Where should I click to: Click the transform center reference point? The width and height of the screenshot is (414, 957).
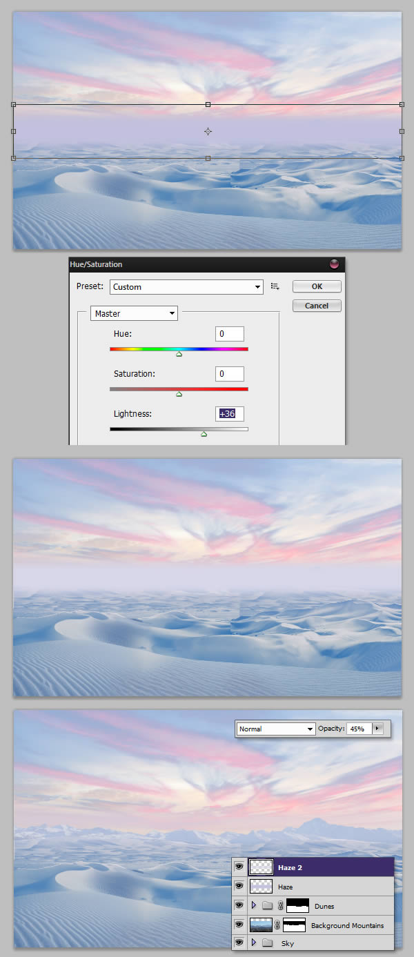click(208, 131)
